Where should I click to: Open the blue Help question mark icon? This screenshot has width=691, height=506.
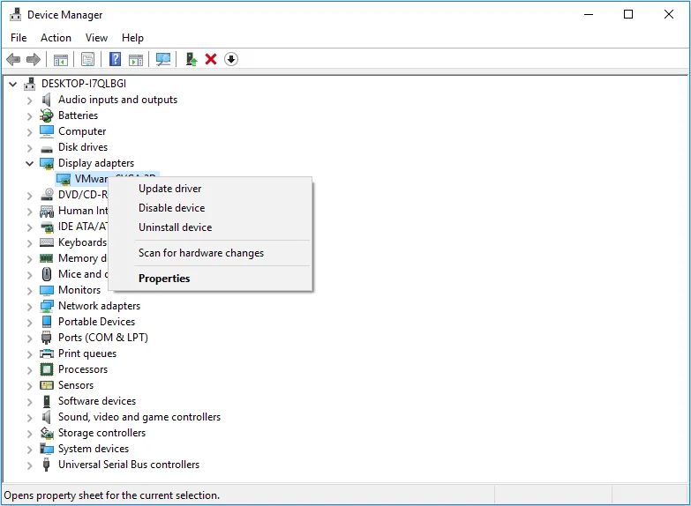[115, 59]
